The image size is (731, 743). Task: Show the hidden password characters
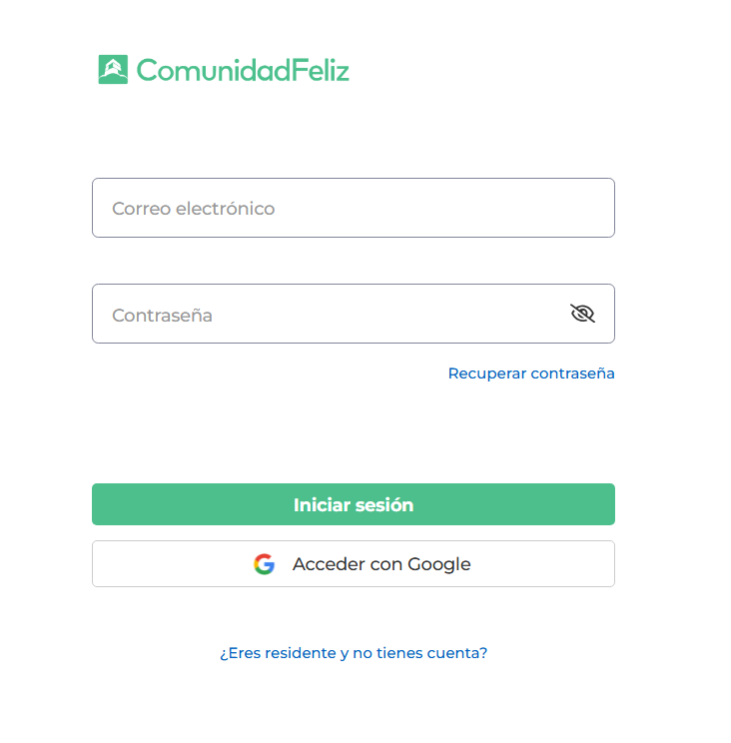[x=582, y=314]
